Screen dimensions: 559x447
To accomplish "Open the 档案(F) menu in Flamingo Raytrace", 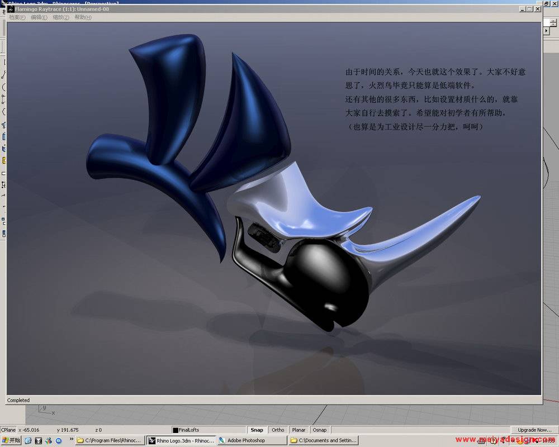I will pyautogui.click(x=17, y=17).
